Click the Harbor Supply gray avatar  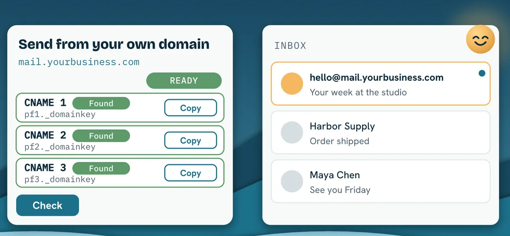pyautogui.click(x=292, y=133)
